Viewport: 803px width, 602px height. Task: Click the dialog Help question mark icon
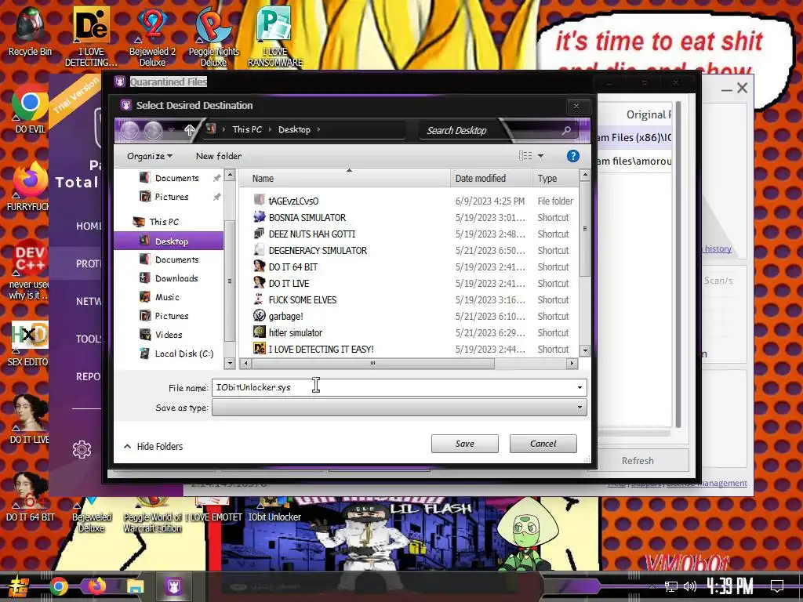coord(573,156)
